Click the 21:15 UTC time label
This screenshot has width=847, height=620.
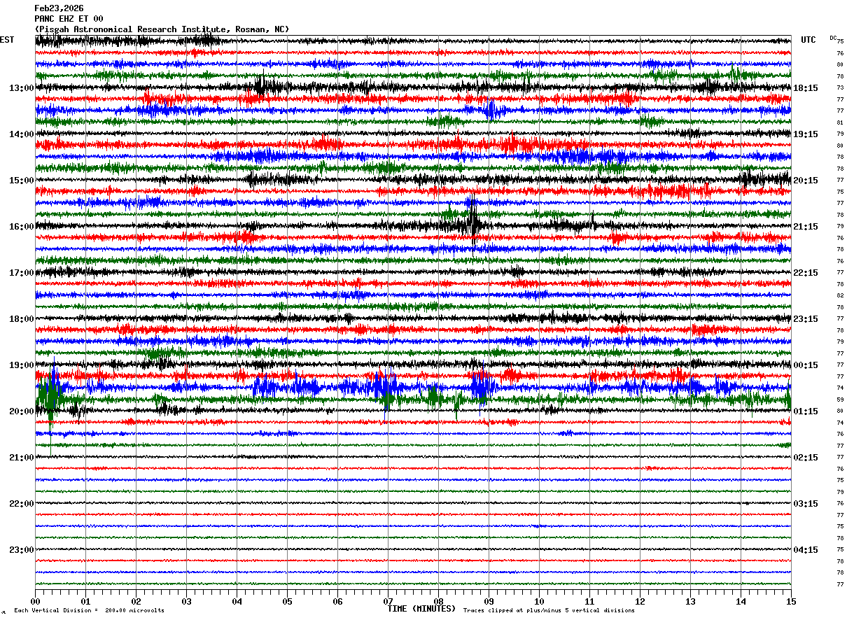pos(806,227)
